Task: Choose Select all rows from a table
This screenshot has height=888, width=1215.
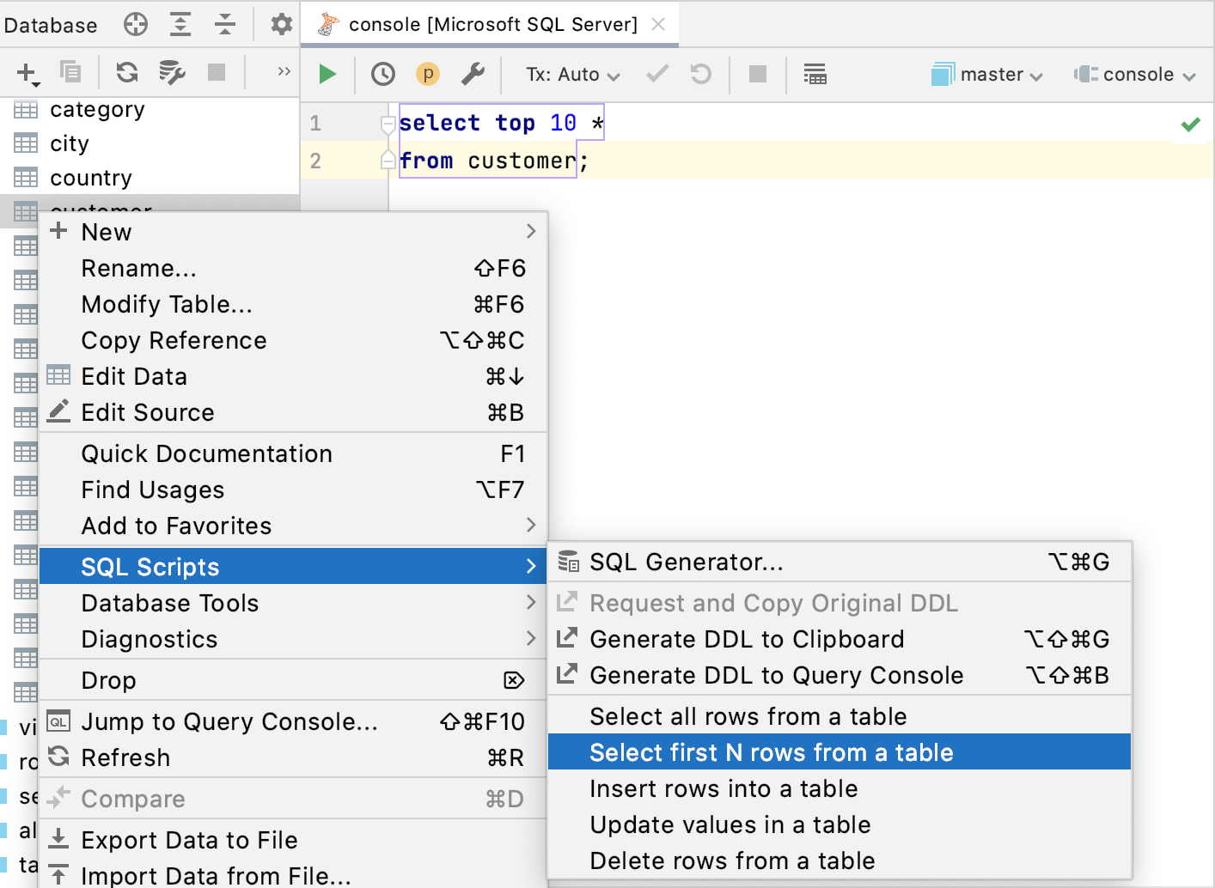Action: [748, 715]
